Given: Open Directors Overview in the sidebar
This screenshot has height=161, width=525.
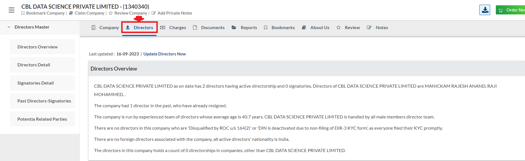Looking at the screenshot, I should 42,47.
